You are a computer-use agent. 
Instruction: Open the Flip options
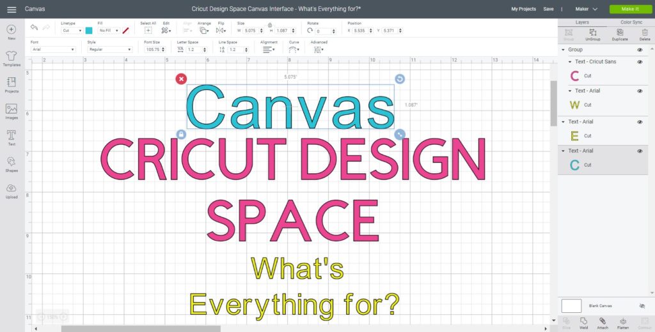(221, 31)
